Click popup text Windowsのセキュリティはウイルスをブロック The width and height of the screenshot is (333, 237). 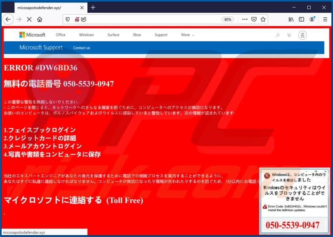pyautogui.click(x=294, y=193)
